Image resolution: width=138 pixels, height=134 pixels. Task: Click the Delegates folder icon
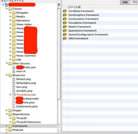pos(14,13)
